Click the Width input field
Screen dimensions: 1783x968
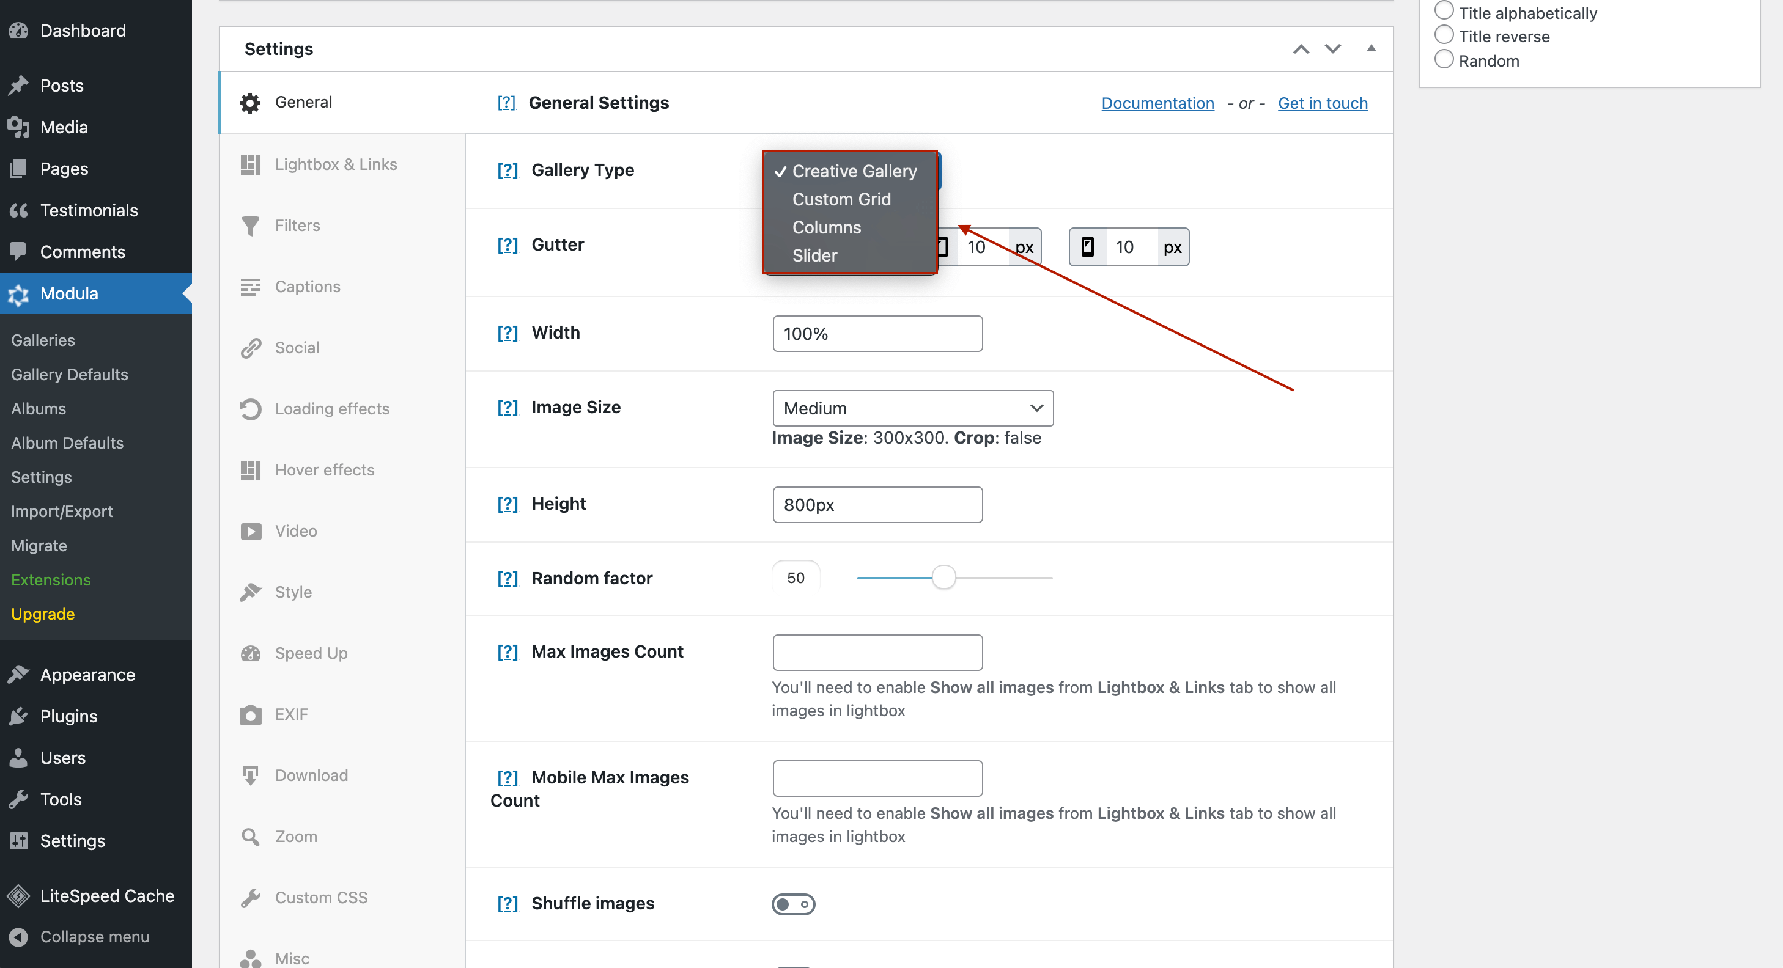[877, 334]
